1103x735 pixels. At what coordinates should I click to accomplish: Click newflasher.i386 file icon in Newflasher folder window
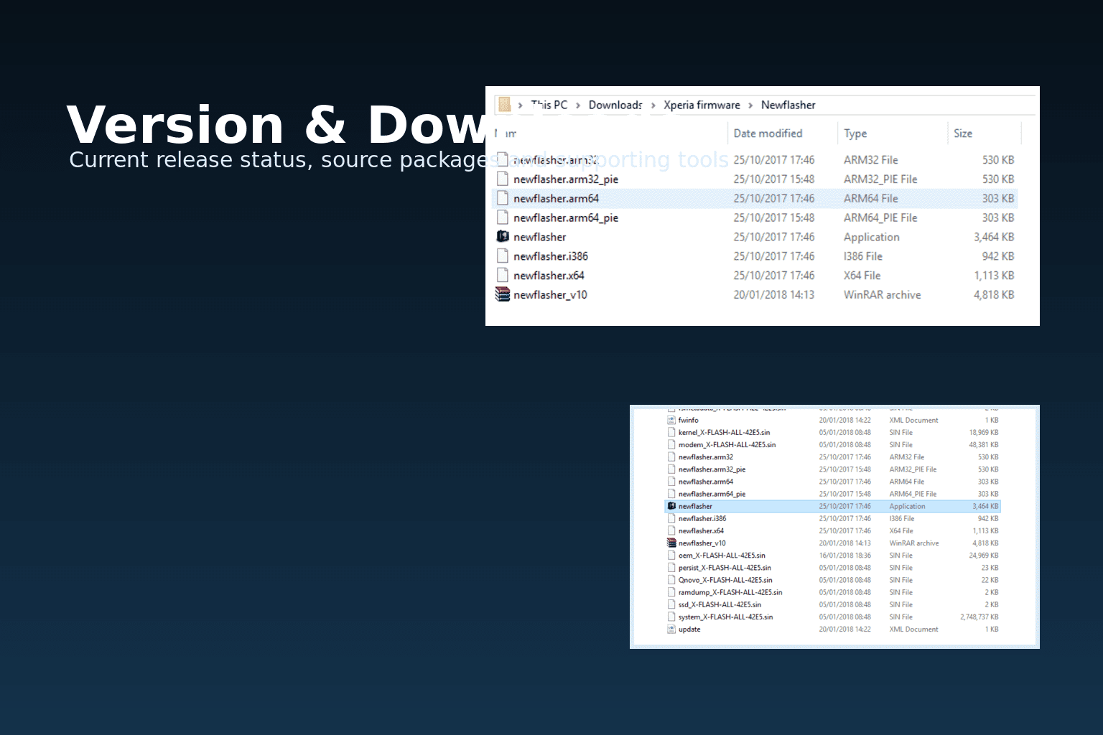click(503, 256)
